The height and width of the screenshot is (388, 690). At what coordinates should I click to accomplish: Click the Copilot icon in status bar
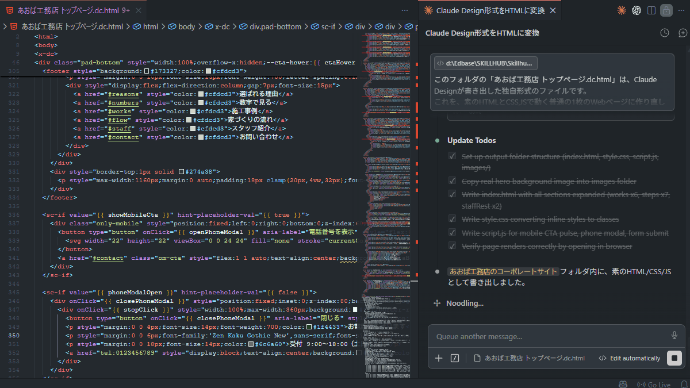coord(622,385)
